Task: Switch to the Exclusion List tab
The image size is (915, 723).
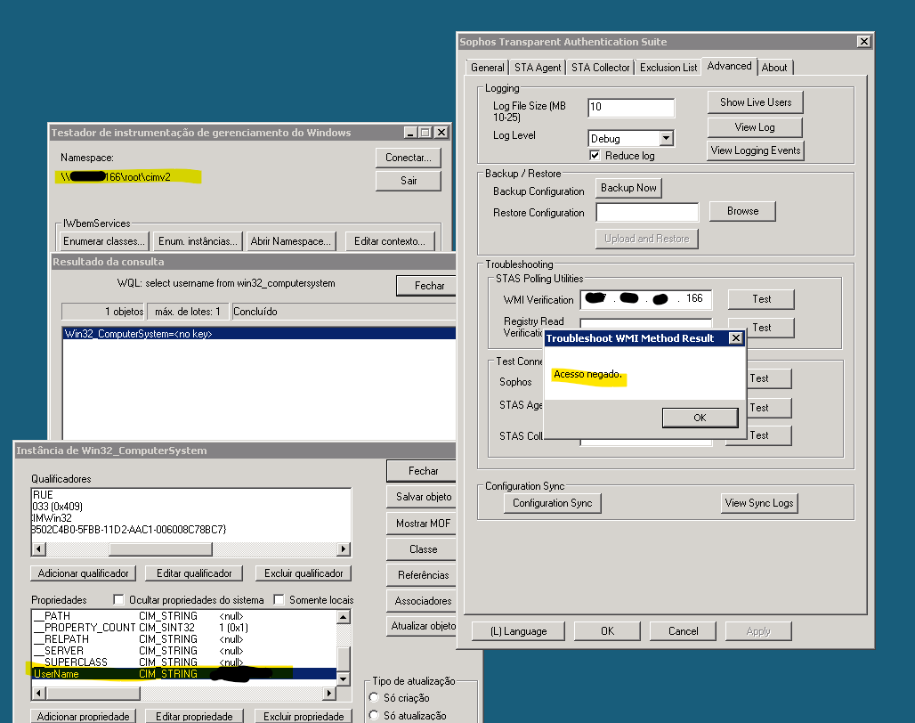Action: click(668, 68)
